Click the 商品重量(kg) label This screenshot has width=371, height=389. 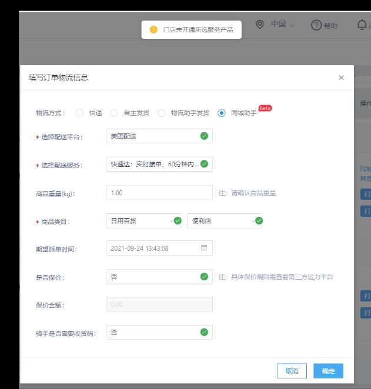(55, 194)
